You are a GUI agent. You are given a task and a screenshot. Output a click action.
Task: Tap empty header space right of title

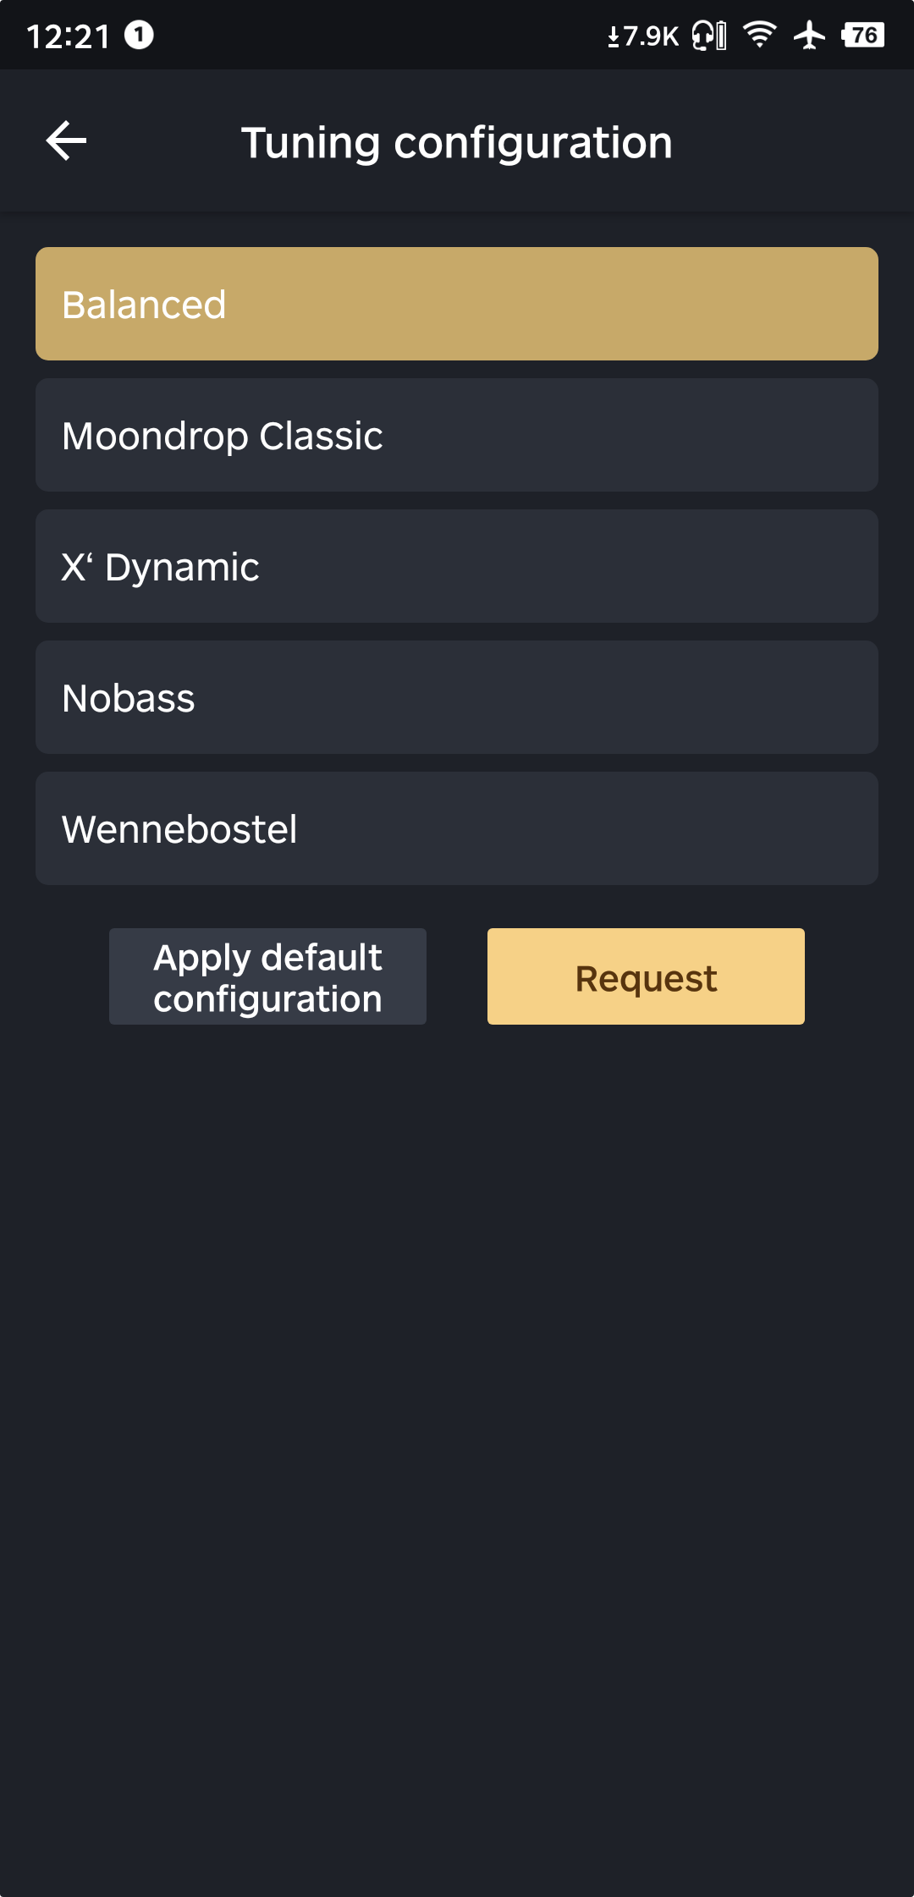click(796, 142)
